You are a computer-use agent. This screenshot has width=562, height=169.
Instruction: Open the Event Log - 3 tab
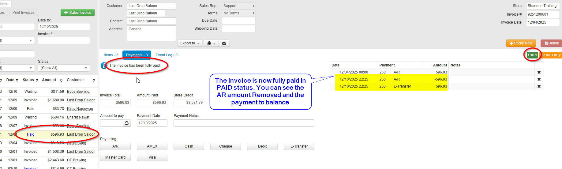167,55
